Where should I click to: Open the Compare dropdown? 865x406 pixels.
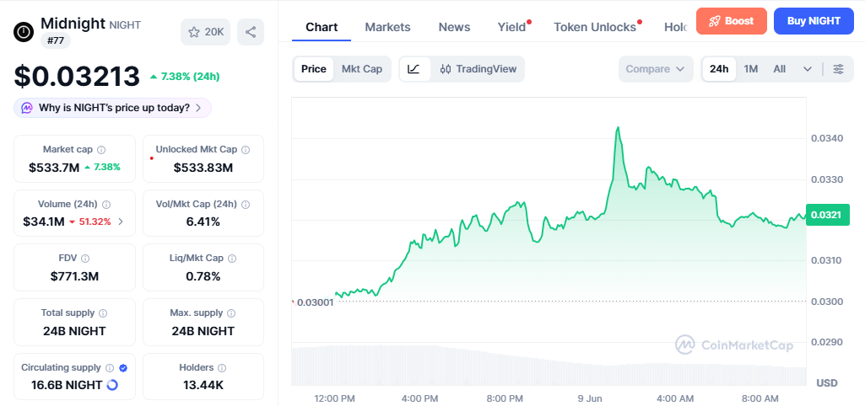pyautogui.click(x=656, y=69)
